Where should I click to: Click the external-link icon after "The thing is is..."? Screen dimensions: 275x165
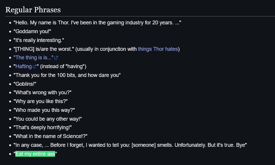56,58
